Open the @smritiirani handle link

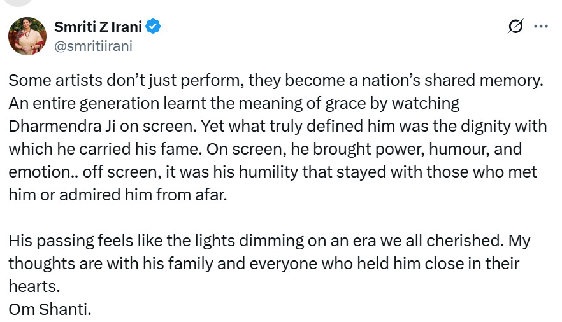pos(94,46)
